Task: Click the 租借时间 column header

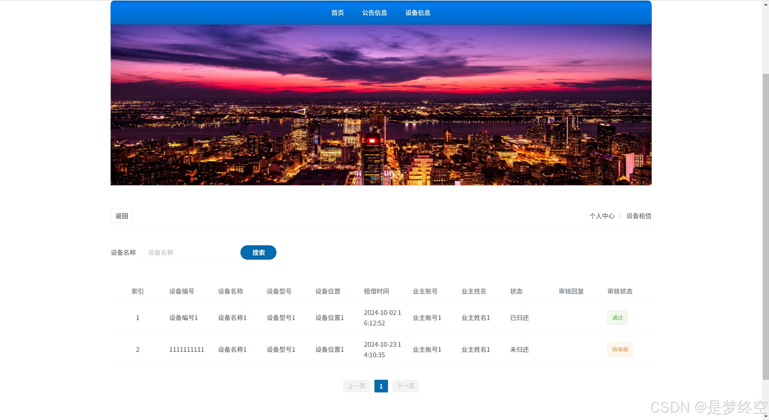Action: [x=376, y=291]
